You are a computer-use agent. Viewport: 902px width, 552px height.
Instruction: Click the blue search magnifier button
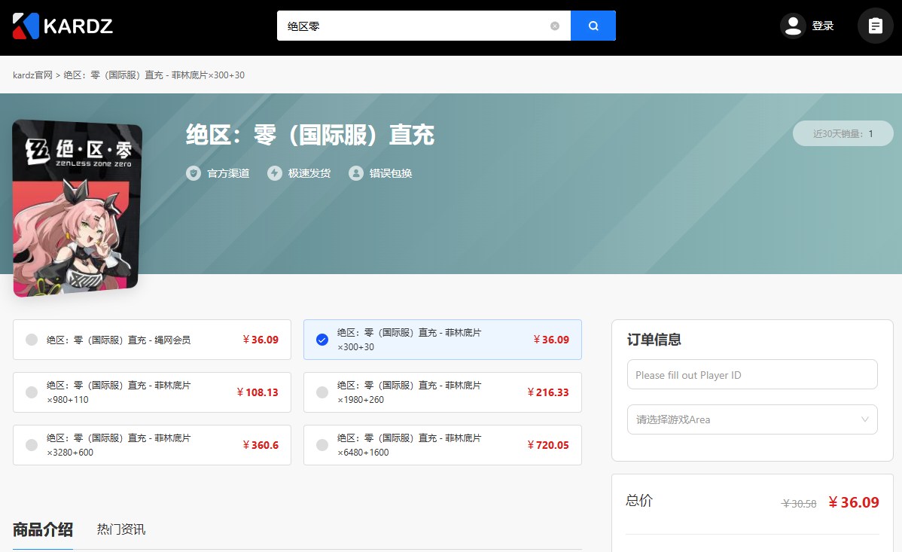point(593,26)
